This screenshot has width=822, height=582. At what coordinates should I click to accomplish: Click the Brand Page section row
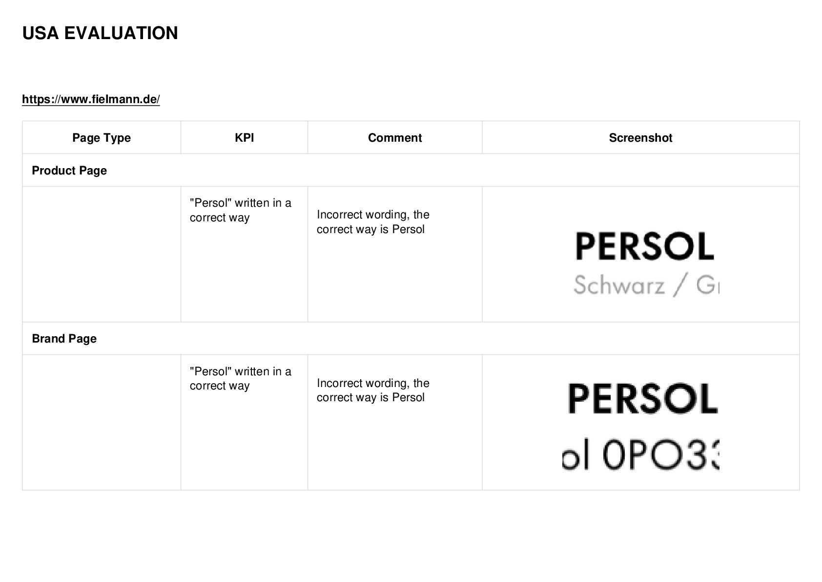pos(411,338)
